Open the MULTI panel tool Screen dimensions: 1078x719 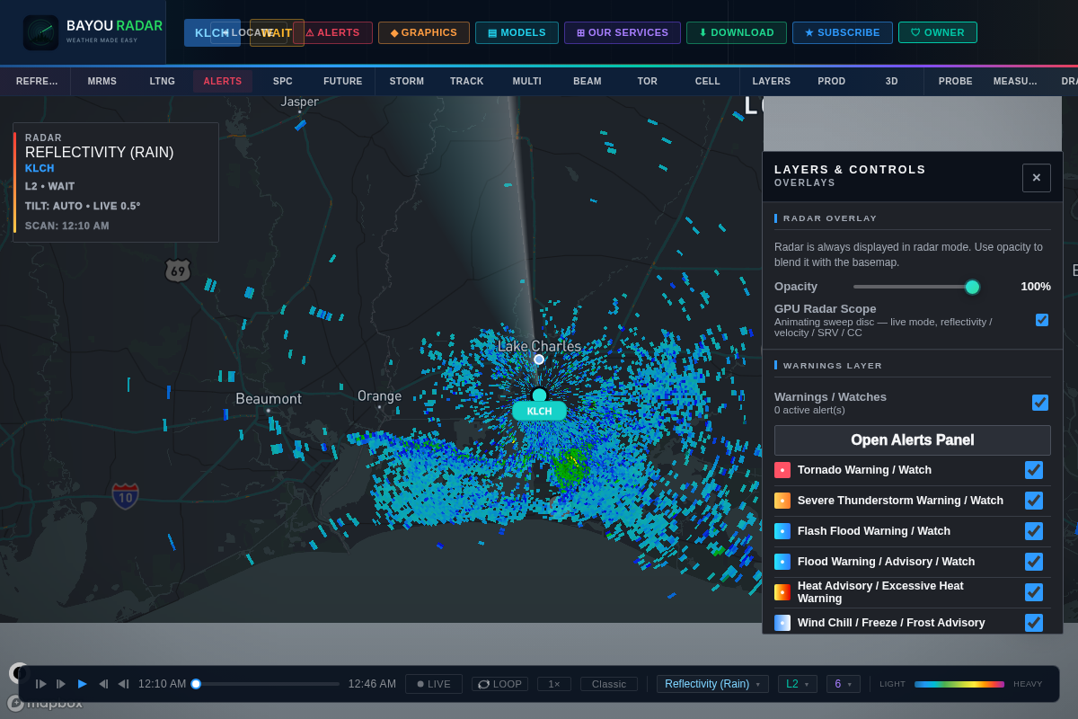(527, 81)
